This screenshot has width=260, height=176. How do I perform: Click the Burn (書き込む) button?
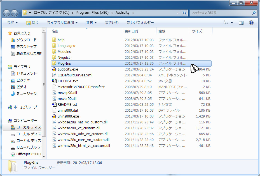pos(112,23)
